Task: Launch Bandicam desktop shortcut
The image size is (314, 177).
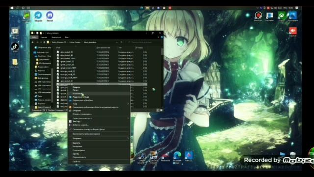Action: pyautogui.click(x=258, y=16)
